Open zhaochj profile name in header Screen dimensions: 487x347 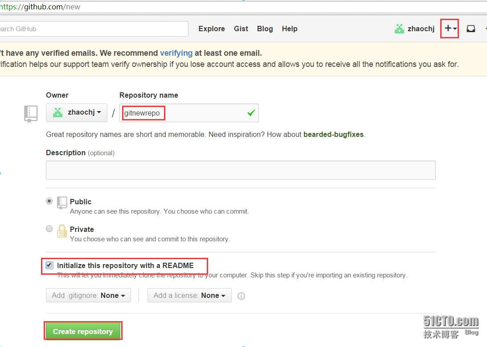(421, 29)
